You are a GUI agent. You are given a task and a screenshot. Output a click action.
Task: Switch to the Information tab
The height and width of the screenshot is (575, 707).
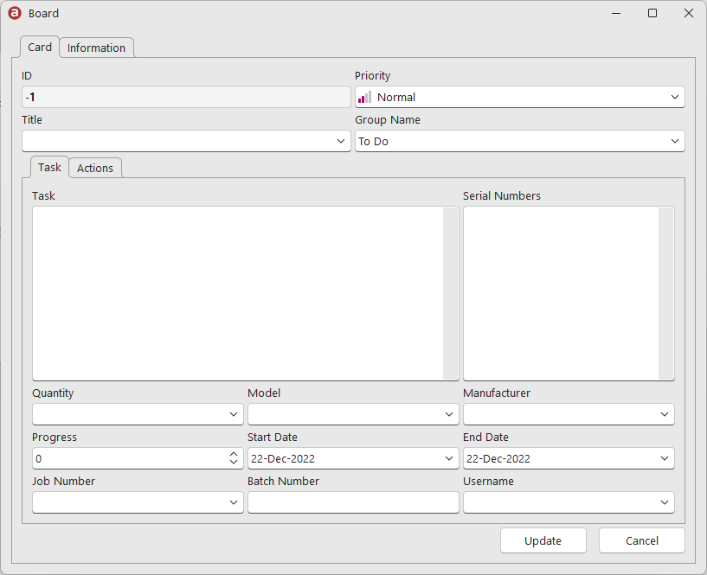coord(96,48)
